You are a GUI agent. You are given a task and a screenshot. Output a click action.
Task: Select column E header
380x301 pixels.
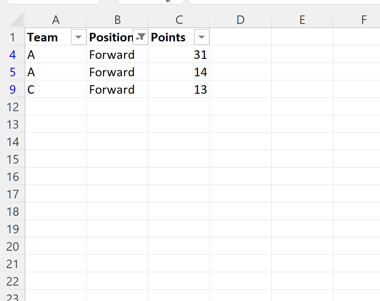click(x=302, y=19)
